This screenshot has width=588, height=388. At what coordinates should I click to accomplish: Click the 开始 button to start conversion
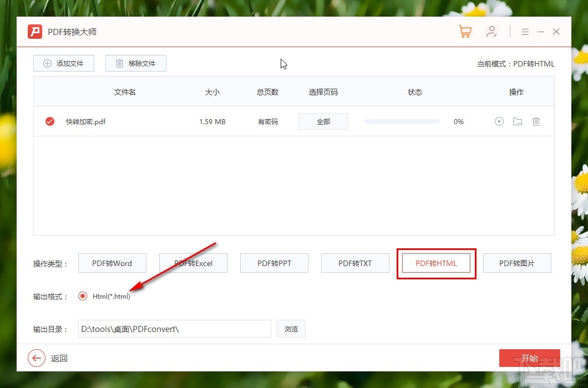point(529,358)
